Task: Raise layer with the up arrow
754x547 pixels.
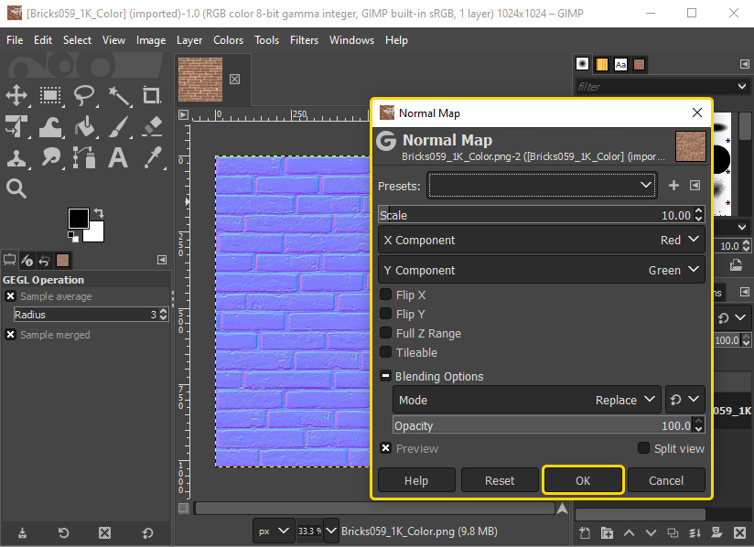Action: pyautogui.click(x=629, y=532)
